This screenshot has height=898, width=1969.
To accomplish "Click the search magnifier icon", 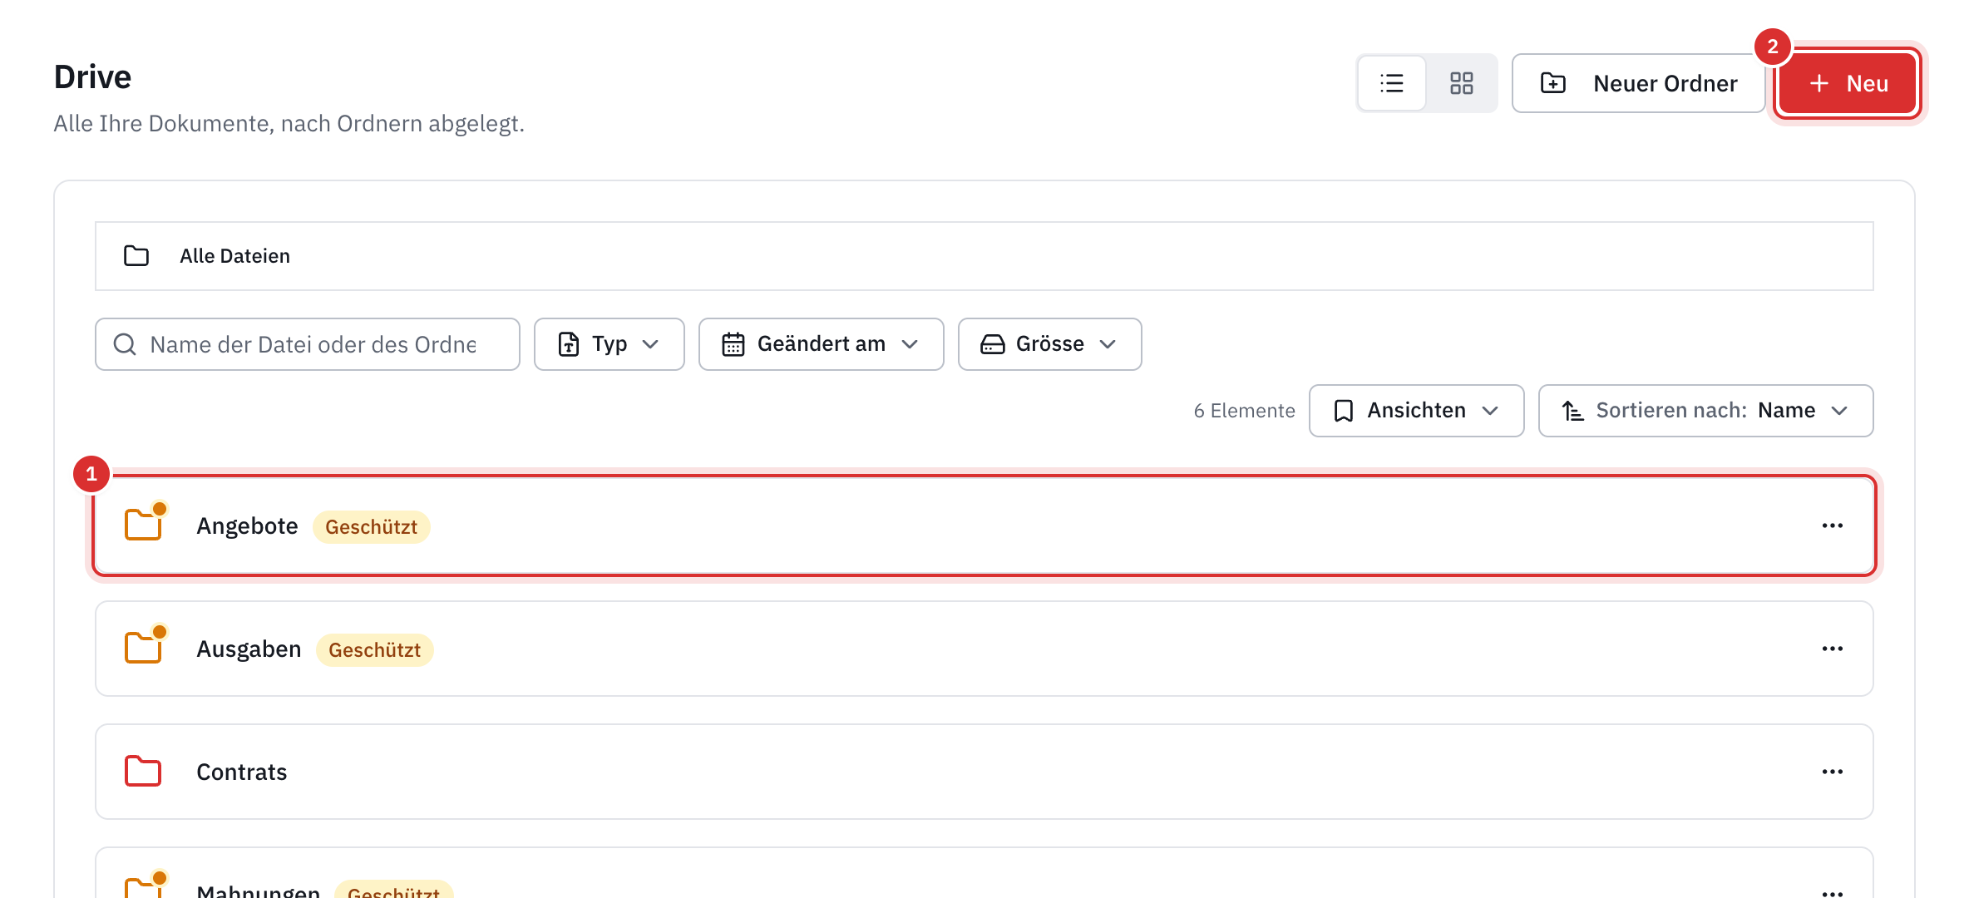I will [x=125, y=344].
